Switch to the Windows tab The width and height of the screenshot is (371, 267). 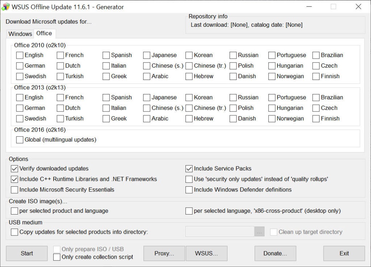click(20, 34)
